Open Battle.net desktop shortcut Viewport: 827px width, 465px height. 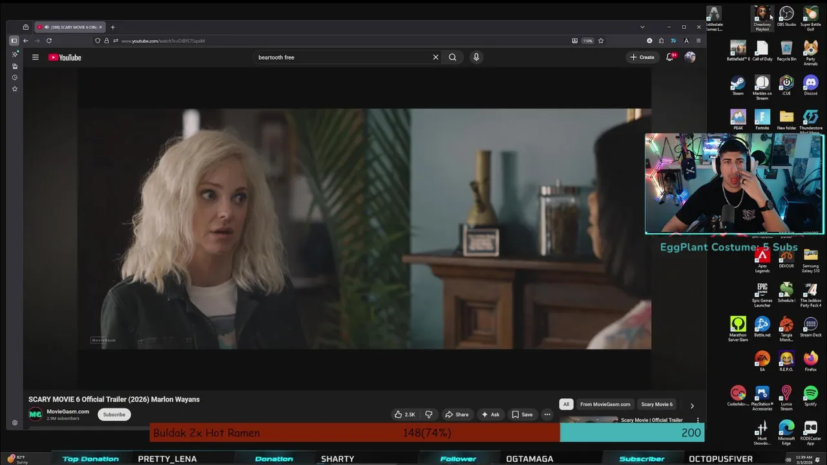click(762, 327)
